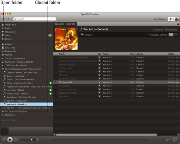Adjust the volume slider
The width and height of the screenshot is (180, 144).
(x=29, y=140)
